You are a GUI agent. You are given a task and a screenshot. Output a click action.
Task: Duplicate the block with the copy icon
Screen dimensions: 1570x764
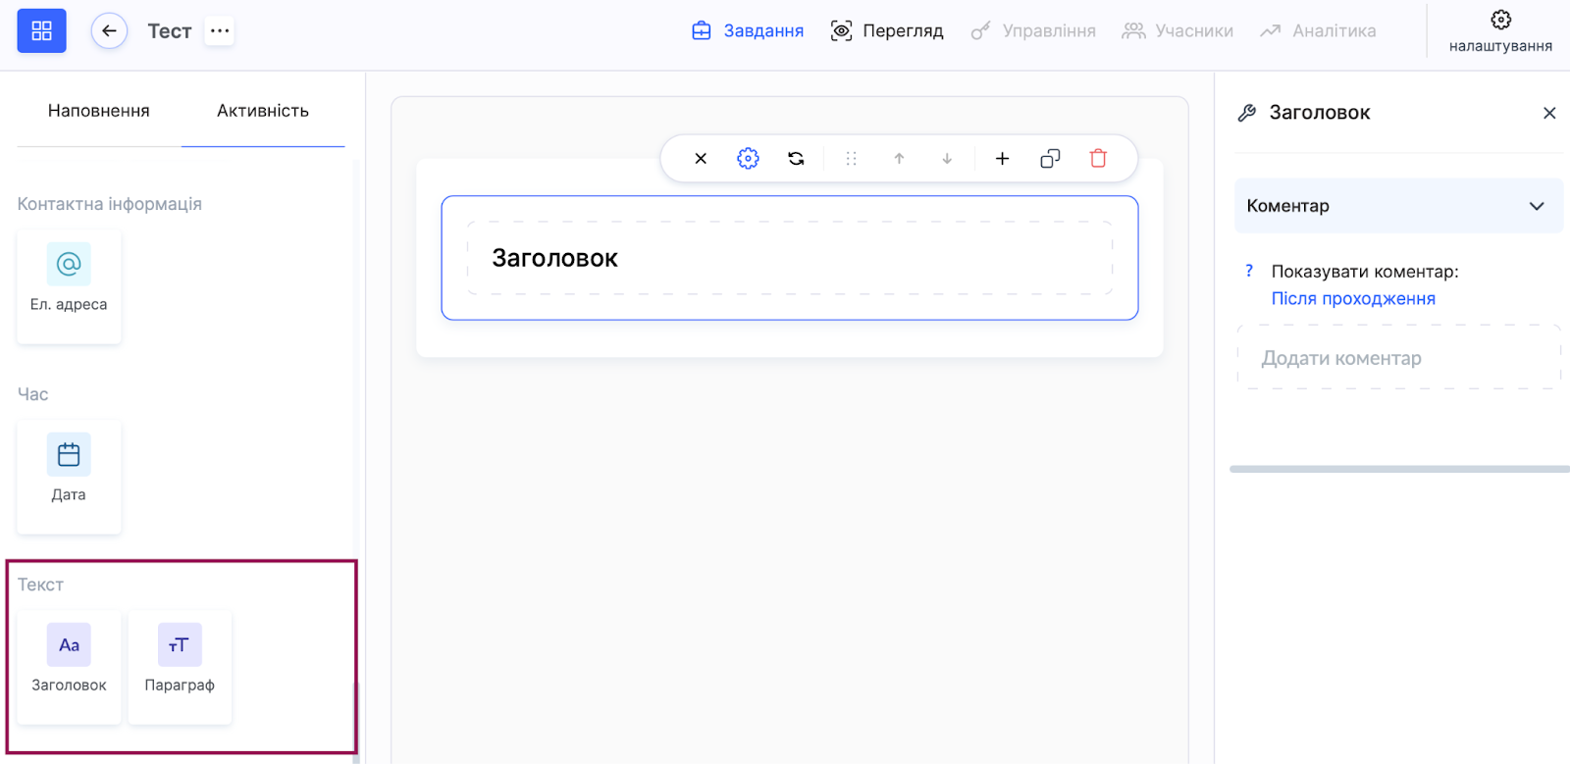1050,159
